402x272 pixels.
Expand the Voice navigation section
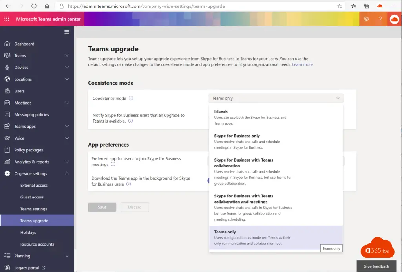click(x=67, y=138)
